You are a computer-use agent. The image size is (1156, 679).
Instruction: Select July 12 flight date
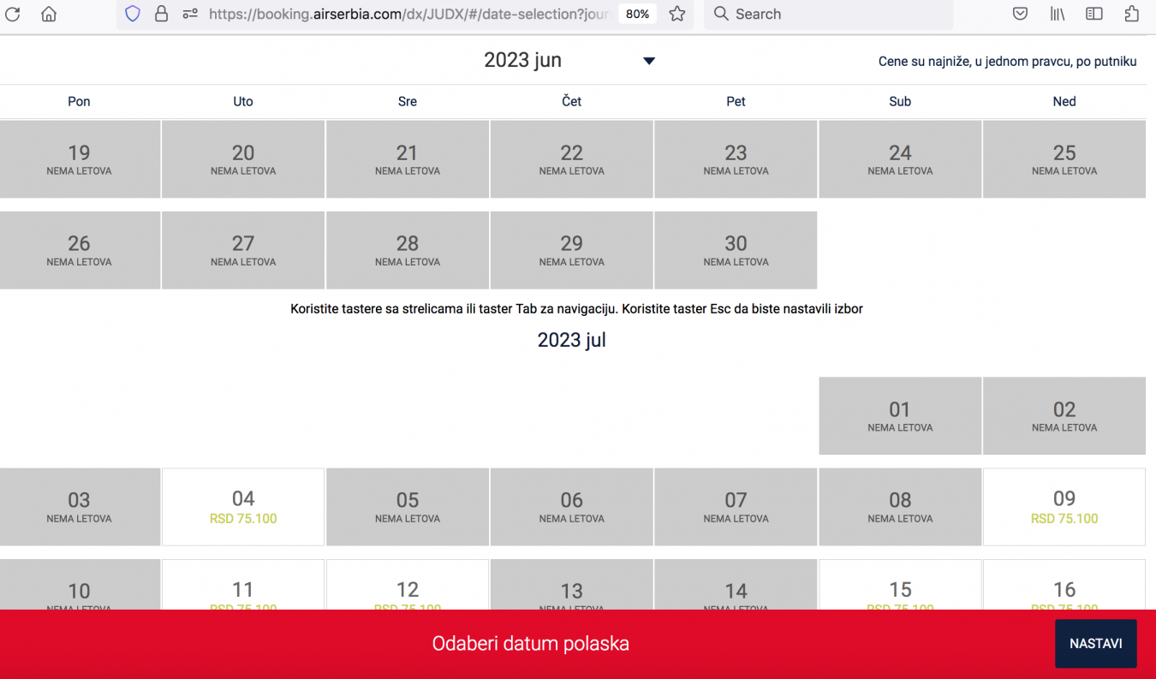[x=408, y=589]
